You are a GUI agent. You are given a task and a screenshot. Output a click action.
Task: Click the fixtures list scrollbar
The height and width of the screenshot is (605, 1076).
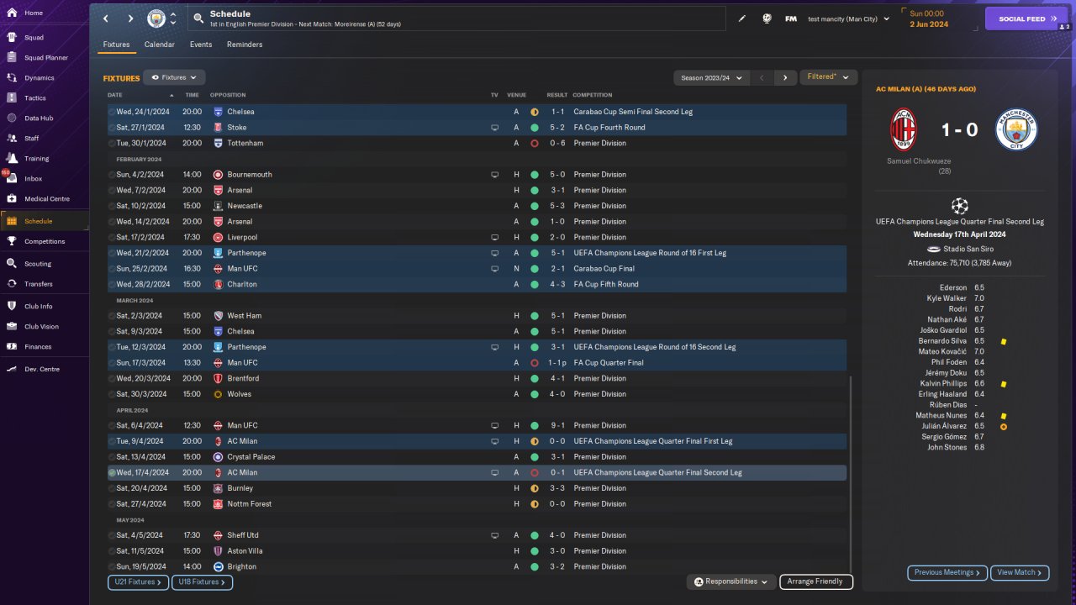click(852, 474)
